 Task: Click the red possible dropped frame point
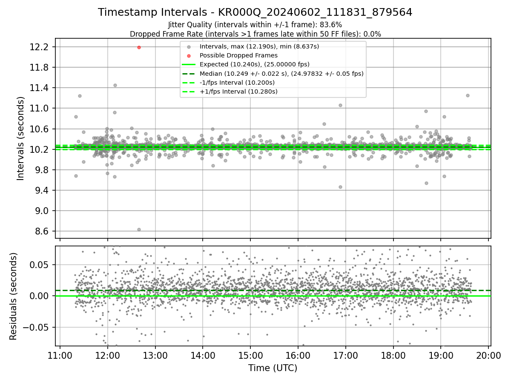(x=139, y=47)
